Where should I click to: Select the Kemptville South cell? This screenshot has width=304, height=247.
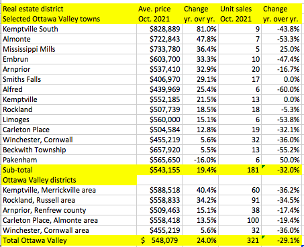pyautogui.click(x=69, y=29)
